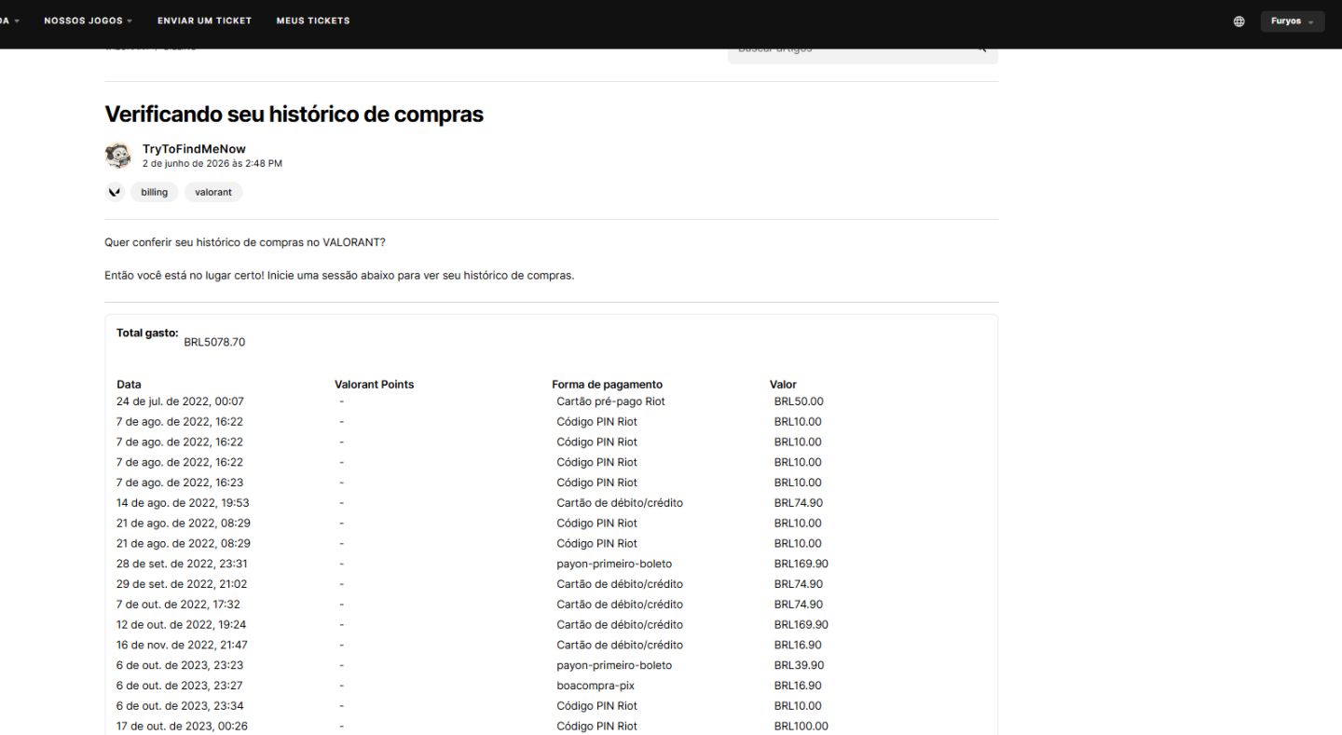Image resolution: width=1342 pixels, height=735 pixels.
Task: Click the TryToFindMeNow author avatar
Action: pyautogui.click(x=118, y=156)
